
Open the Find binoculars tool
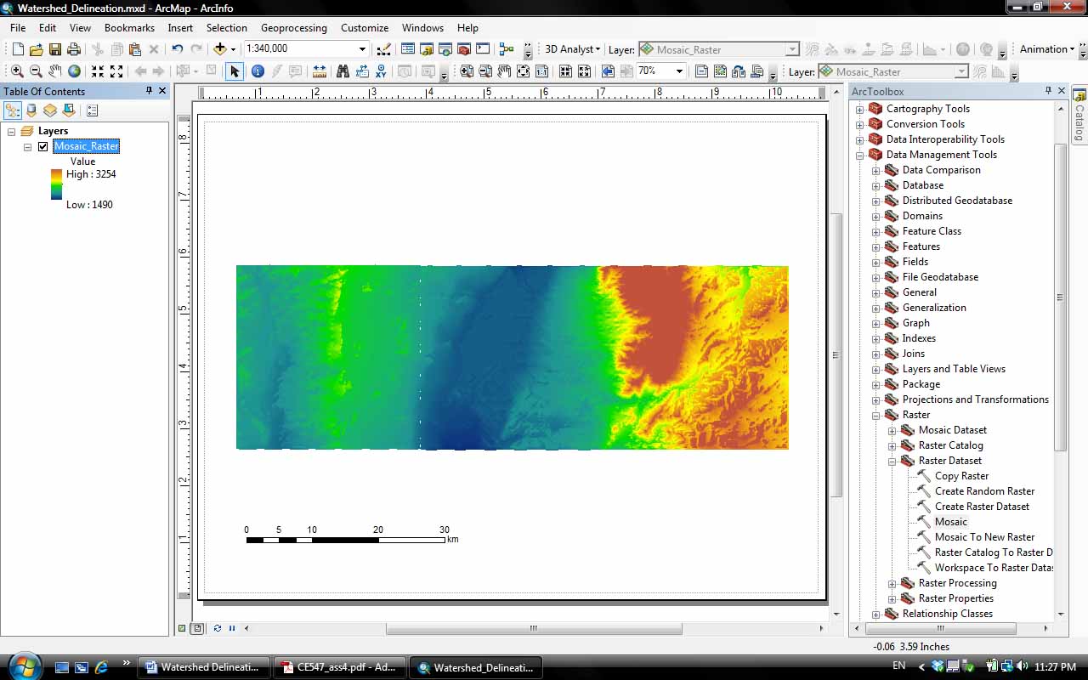[x=343, y=71]
